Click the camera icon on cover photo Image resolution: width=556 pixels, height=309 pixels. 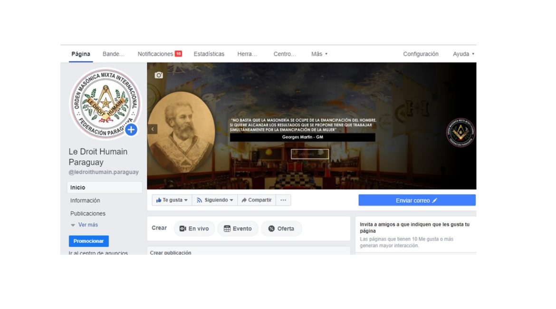point(159,75)
